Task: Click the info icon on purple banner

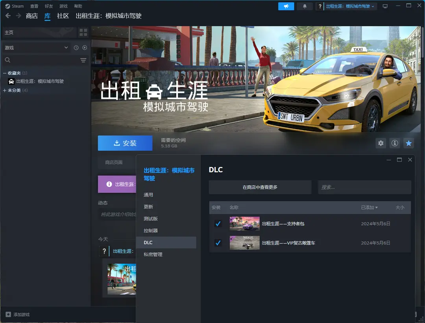Action: click(x=109, y=184)
